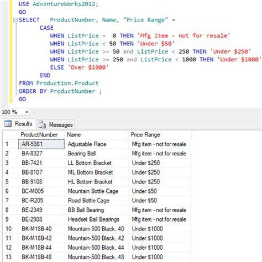Select the ProductNumber column header
This screenshot has width=262, height=262.
tap(41, 135)
